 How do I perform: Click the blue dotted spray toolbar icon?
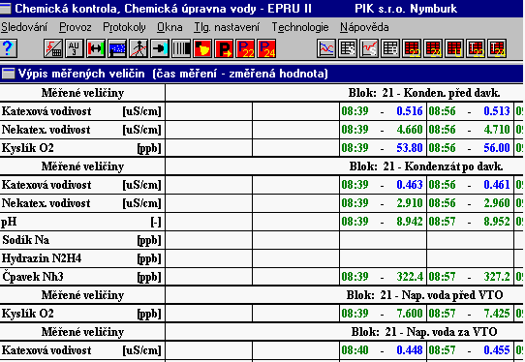point(117,48)
